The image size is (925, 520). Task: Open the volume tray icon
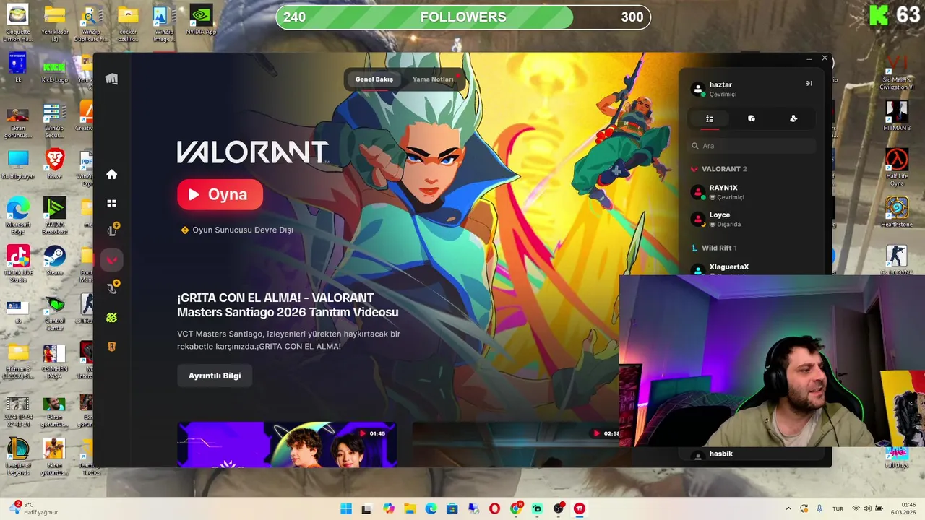867,508
